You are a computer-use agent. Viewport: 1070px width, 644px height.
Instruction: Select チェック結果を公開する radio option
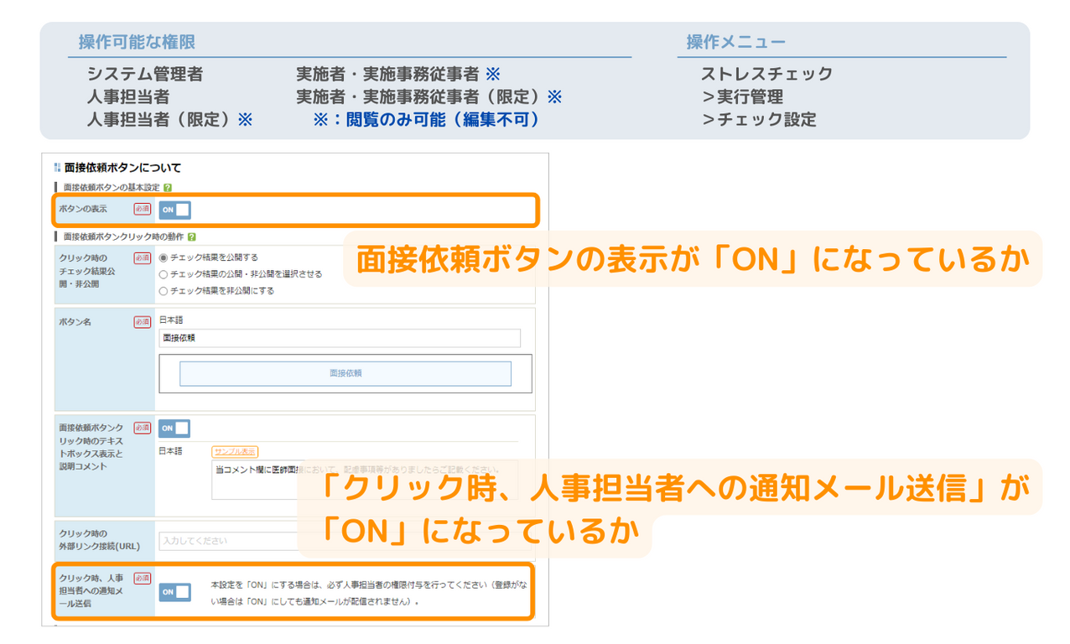164,257
